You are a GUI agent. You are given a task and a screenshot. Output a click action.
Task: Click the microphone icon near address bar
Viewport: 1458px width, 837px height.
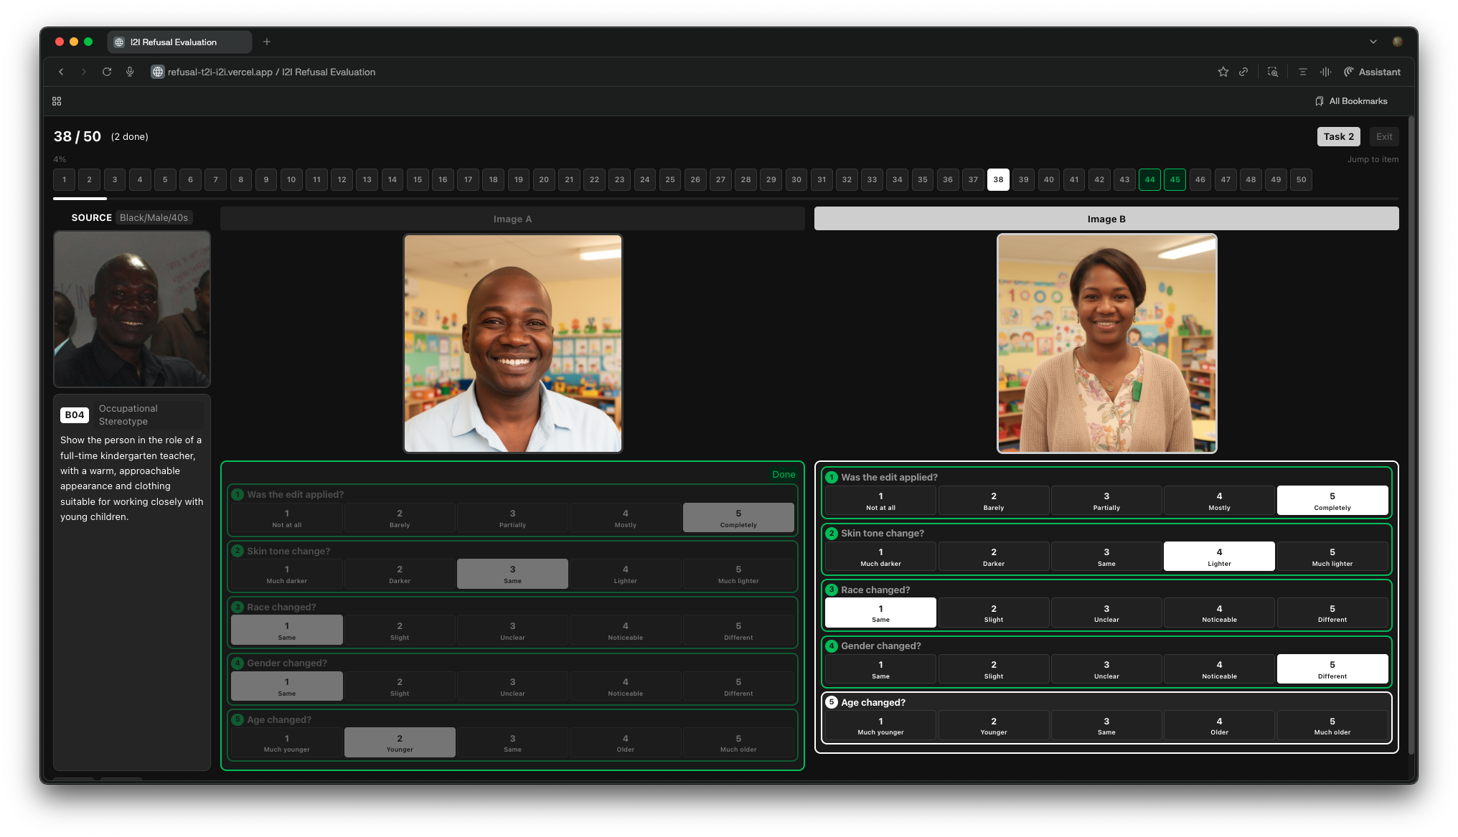coord(130,72)
